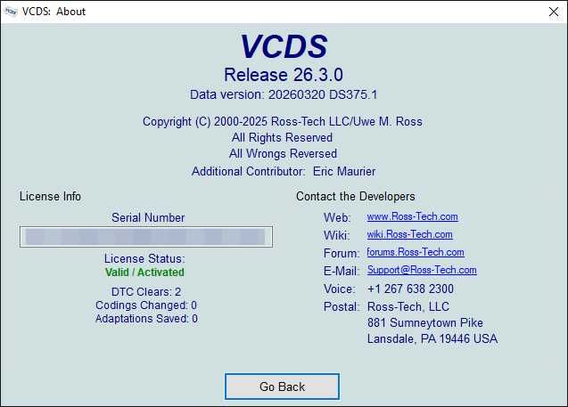Click the Ross-Tech, LLC postal name

tap(408, 306)
